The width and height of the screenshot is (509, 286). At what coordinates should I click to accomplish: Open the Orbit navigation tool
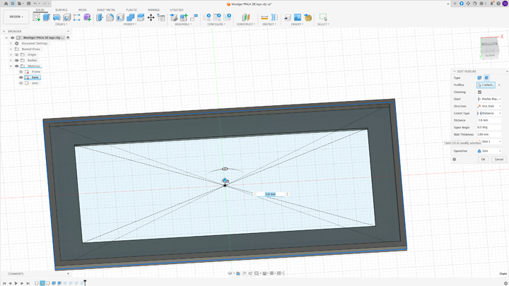pyautogui.click(x=230, y=273)
